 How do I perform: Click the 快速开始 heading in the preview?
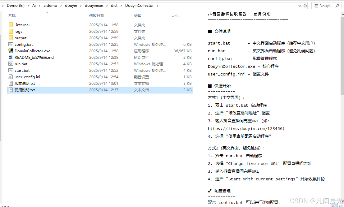222,86
